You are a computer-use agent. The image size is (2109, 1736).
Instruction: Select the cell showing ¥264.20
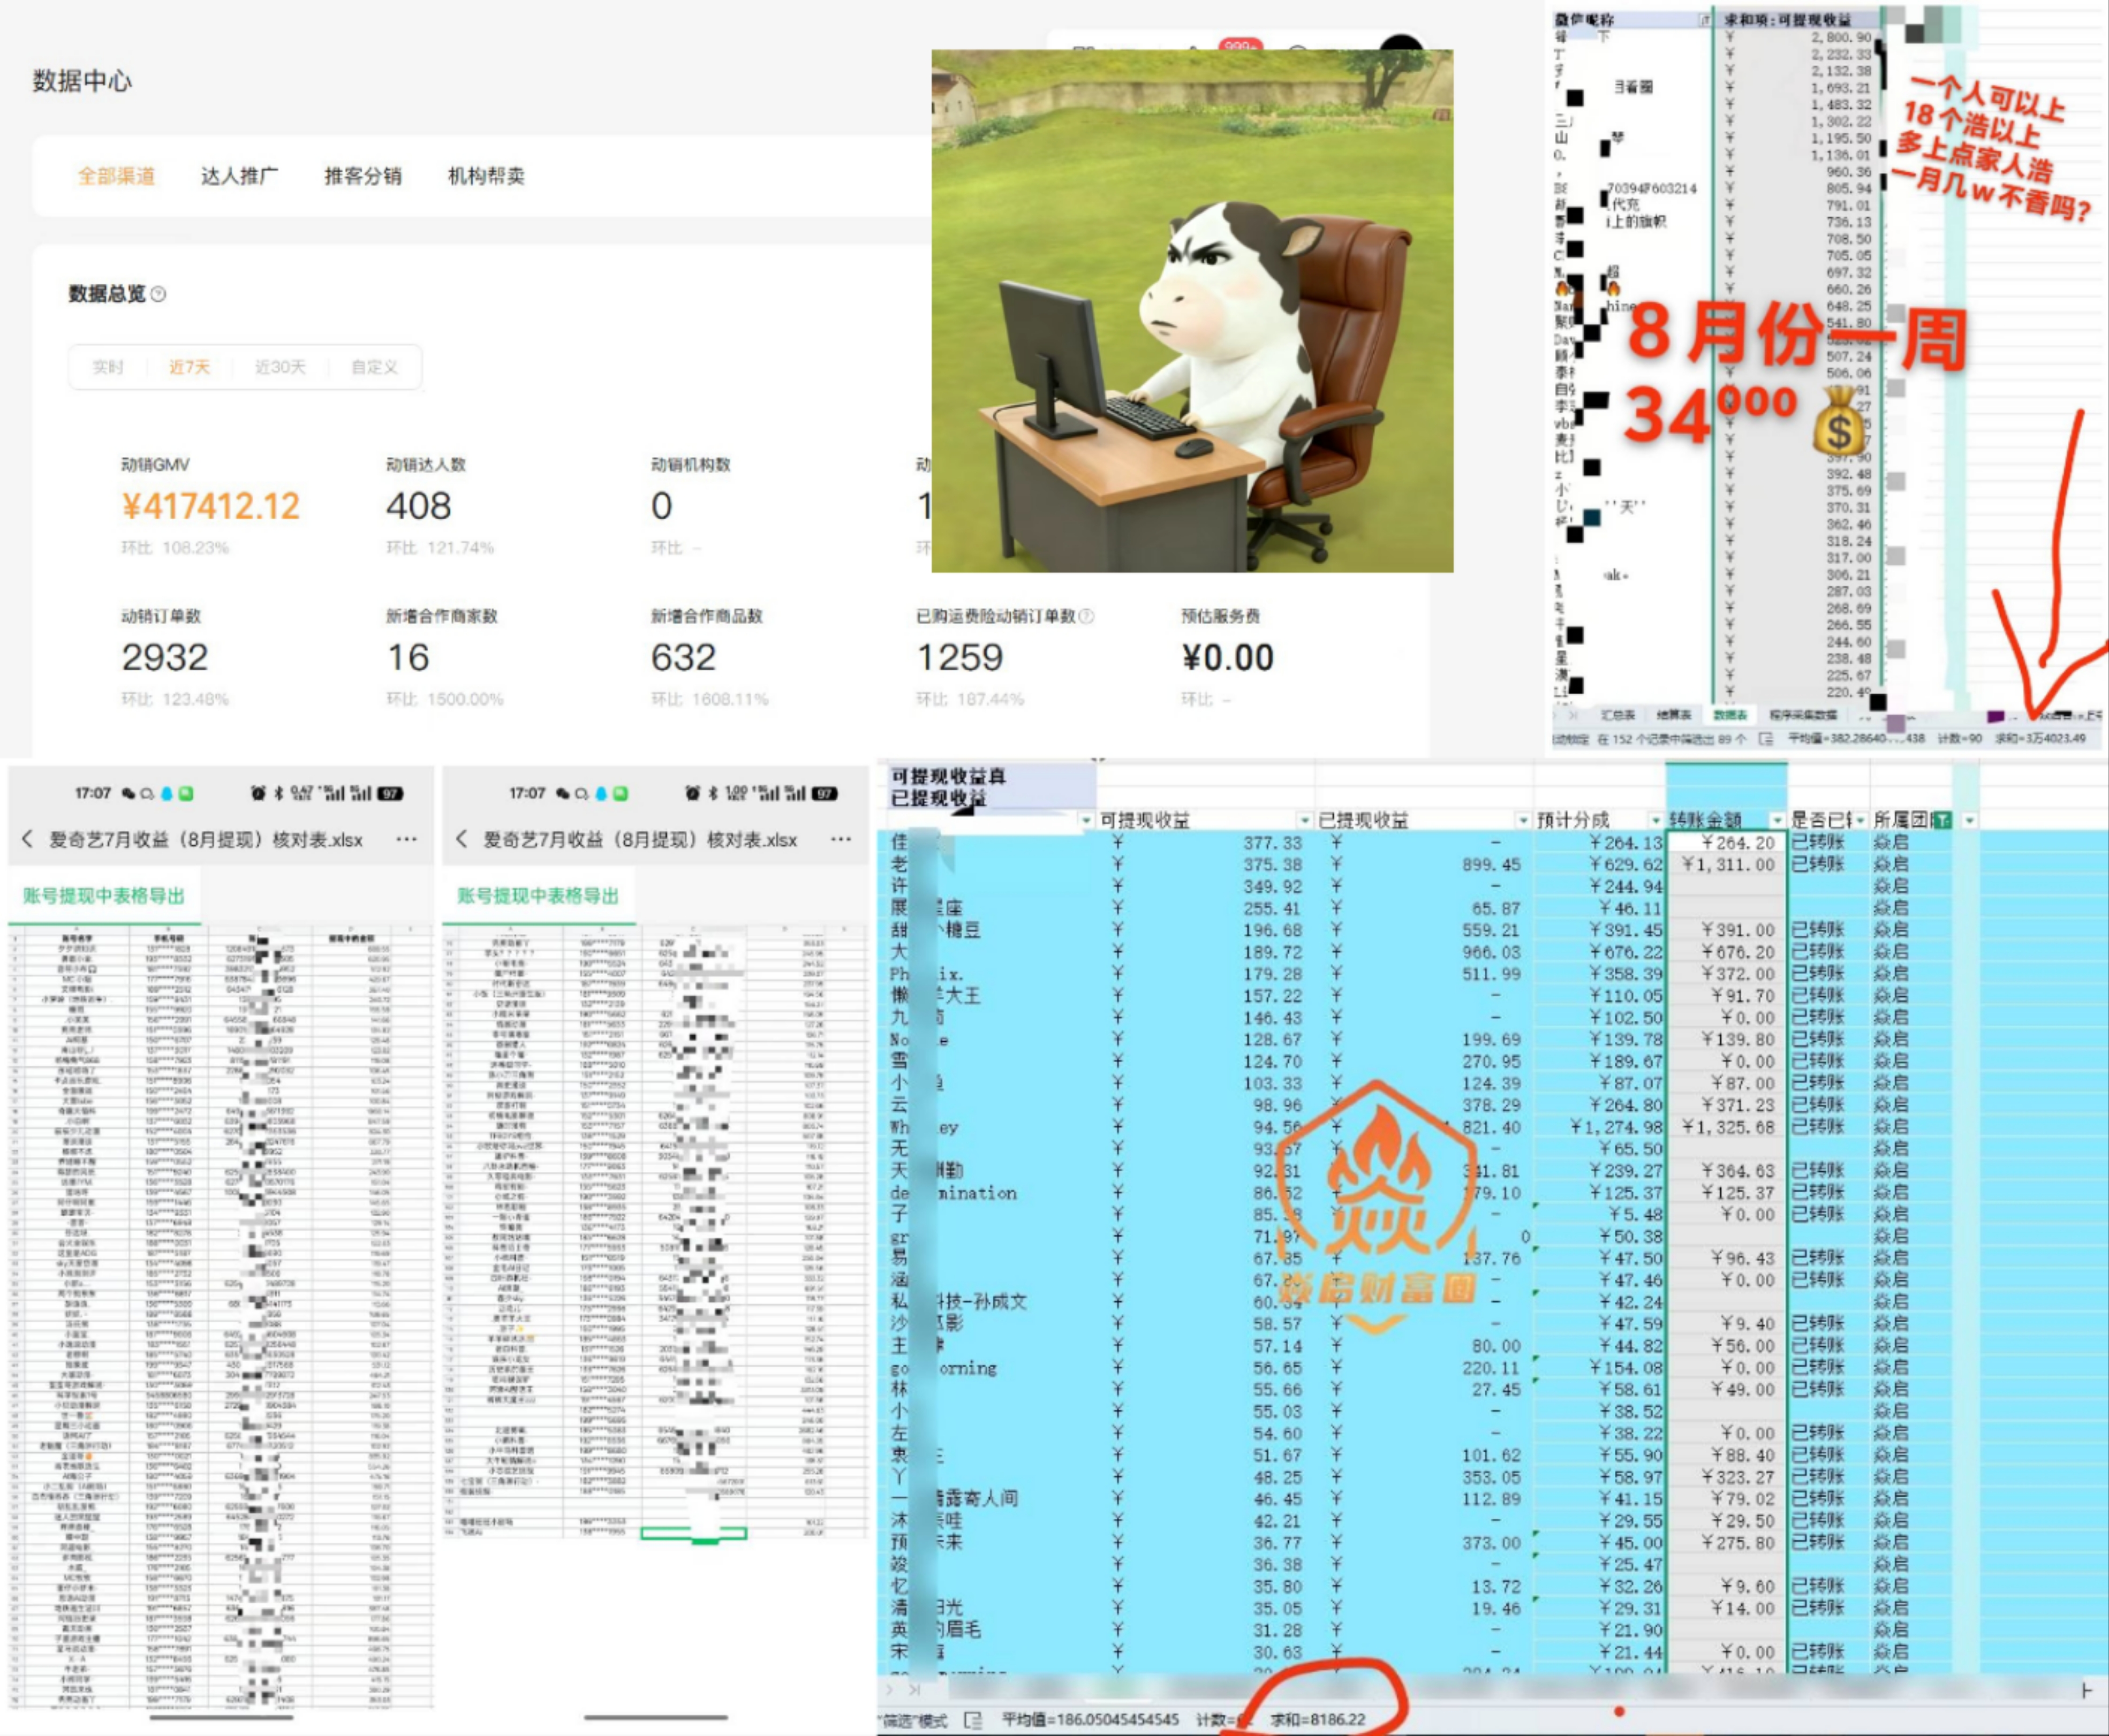[x=1727, y=843]
